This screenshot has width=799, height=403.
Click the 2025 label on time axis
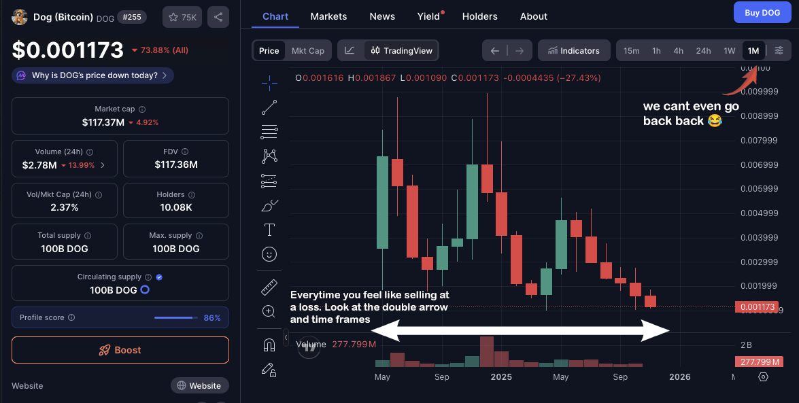(x=501, y=377)
